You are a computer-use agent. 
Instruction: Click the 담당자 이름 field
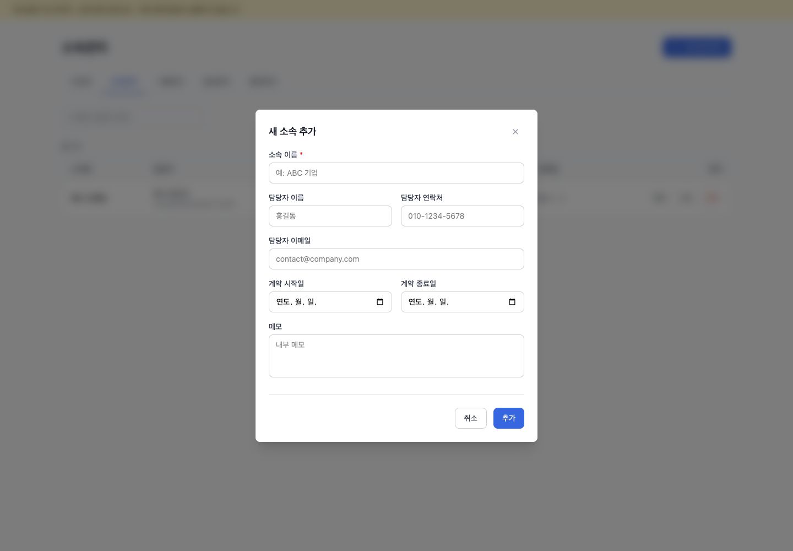[x=330, y=216]
